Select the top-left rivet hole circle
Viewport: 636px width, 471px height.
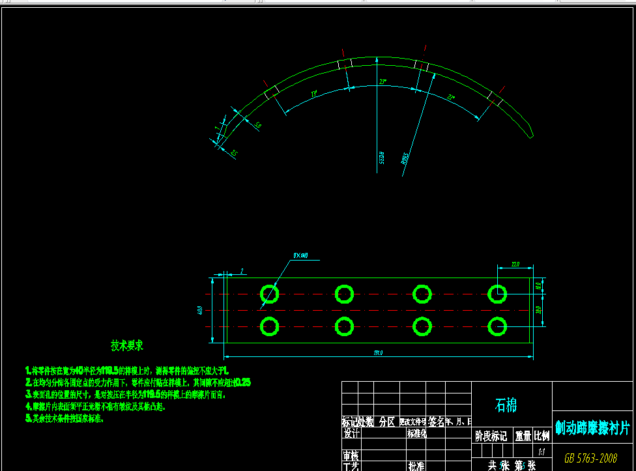click(x=269, y=294)
